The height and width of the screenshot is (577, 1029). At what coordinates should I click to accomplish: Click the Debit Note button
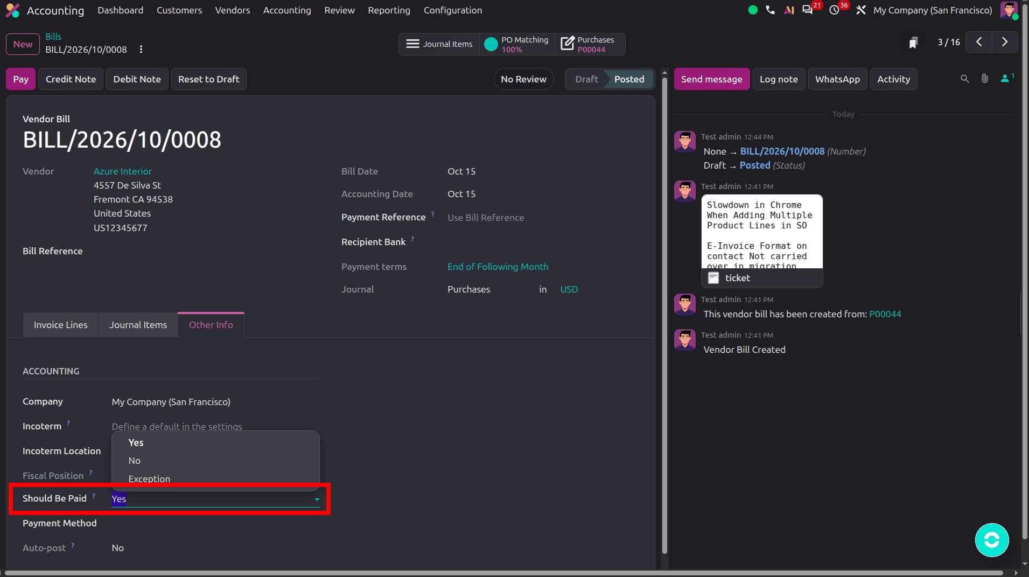point(137,79)
